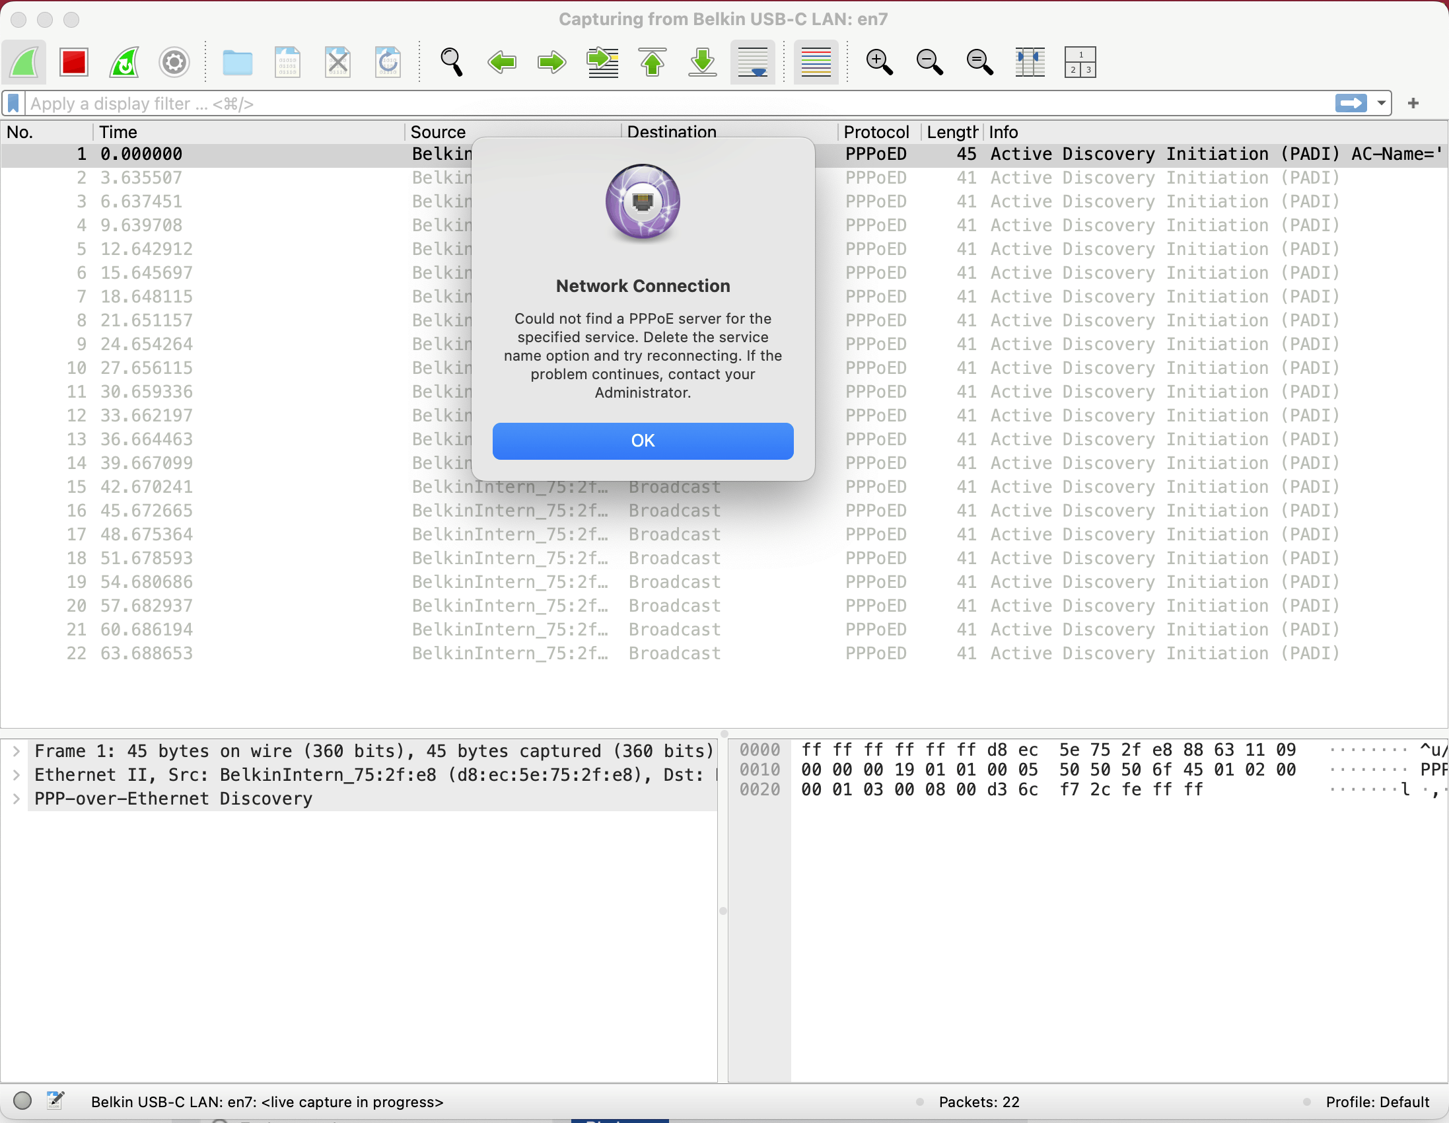
Task: Find a packet magnifier icon
Action: click(452, 62)
